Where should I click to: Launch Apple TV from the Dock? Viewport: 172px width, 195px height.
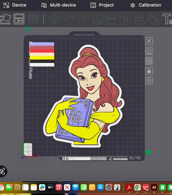(50, 187)
